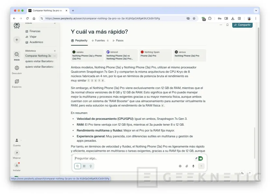Viewport: 270px width, 194px height.
Task: Open the Inicio search section
Action: point(17,56)
